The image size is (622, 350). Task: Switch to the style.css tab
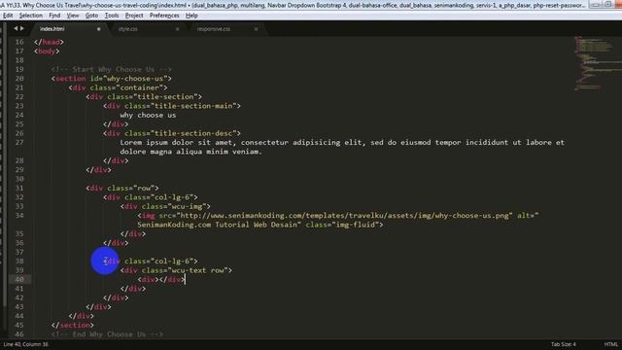point(127,29)
